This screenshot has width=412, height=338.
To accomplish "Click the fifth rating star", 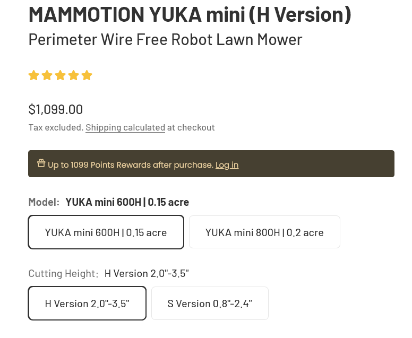I will point(87,75).
